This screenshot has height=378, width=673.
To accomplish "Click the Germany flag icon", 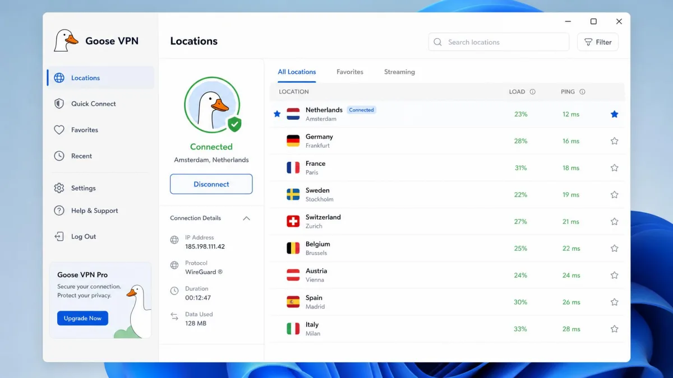I will pyautogui.click(x=293, y=141).
